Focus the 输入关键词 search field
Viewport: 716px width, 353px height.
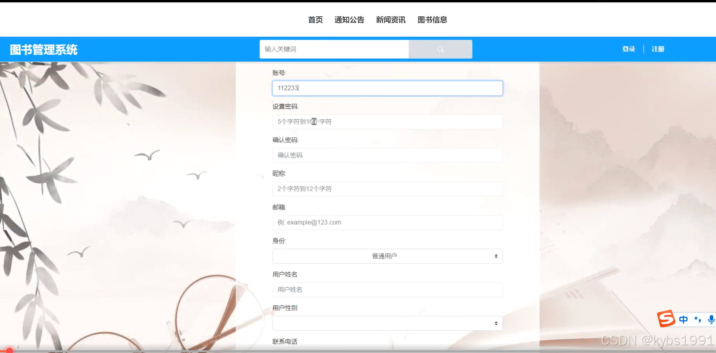pos(334,49)
